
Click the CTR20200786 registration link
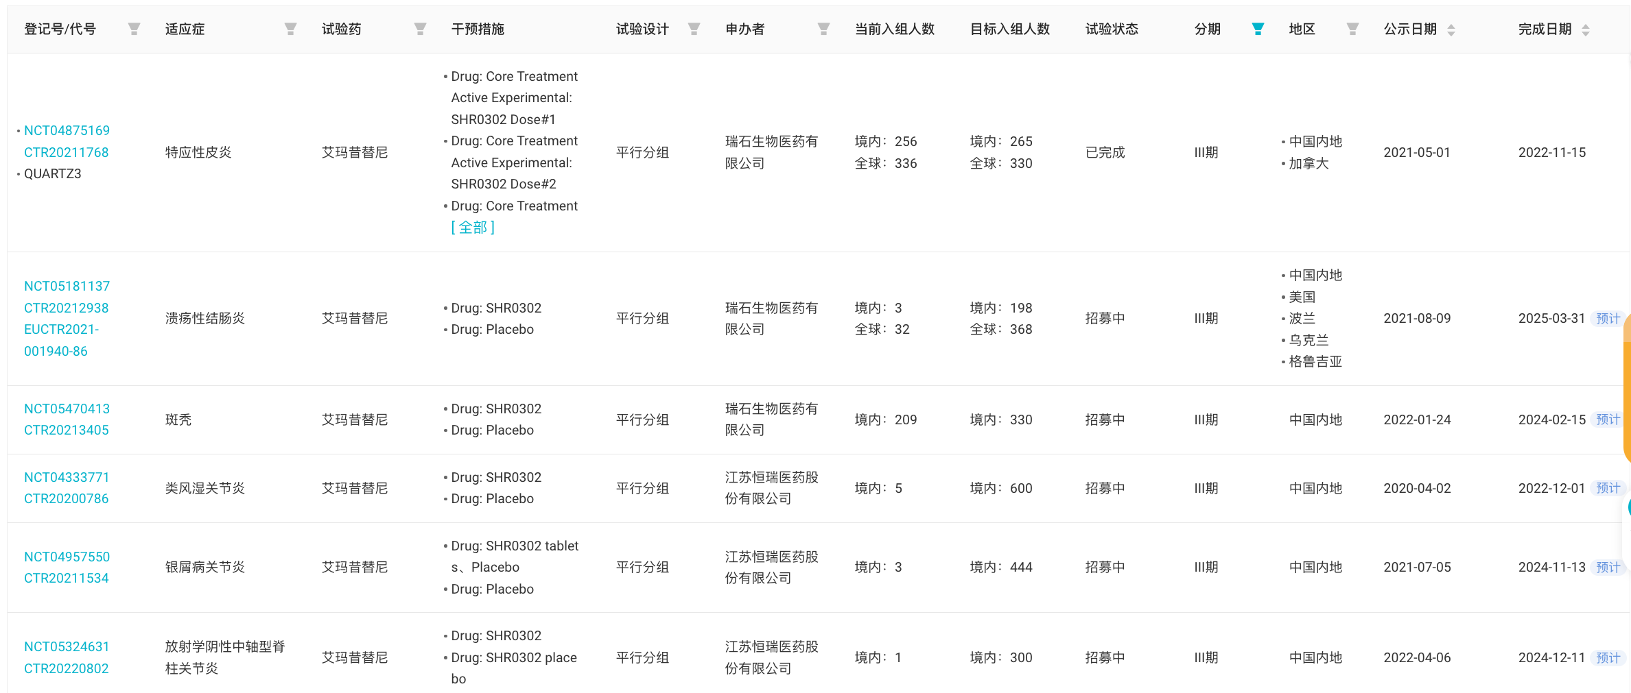click(x=66, y=498)
